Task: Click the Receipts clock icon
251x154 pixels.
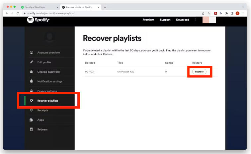Action: click(31, 110)
